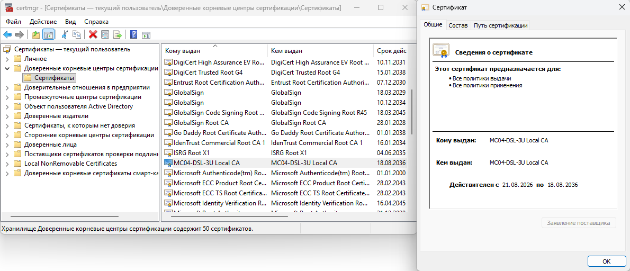Click the Forward arrow toolbar icon
The height and width of the screenshot is (271, 630).
pos(19,34)
